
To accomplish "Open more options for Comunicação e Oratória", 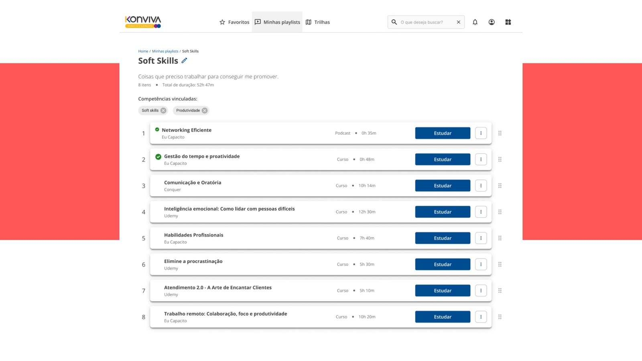I will [x=481, y=186].
